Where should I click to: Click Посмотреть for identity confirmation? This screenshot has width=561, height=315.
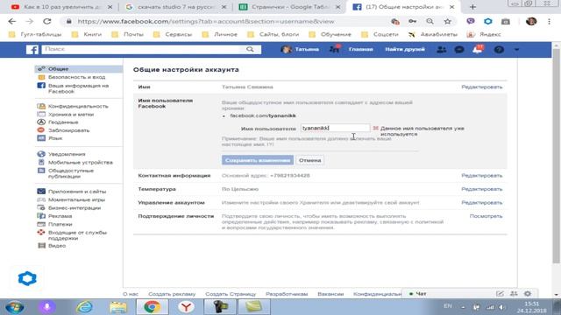[486, 216]
